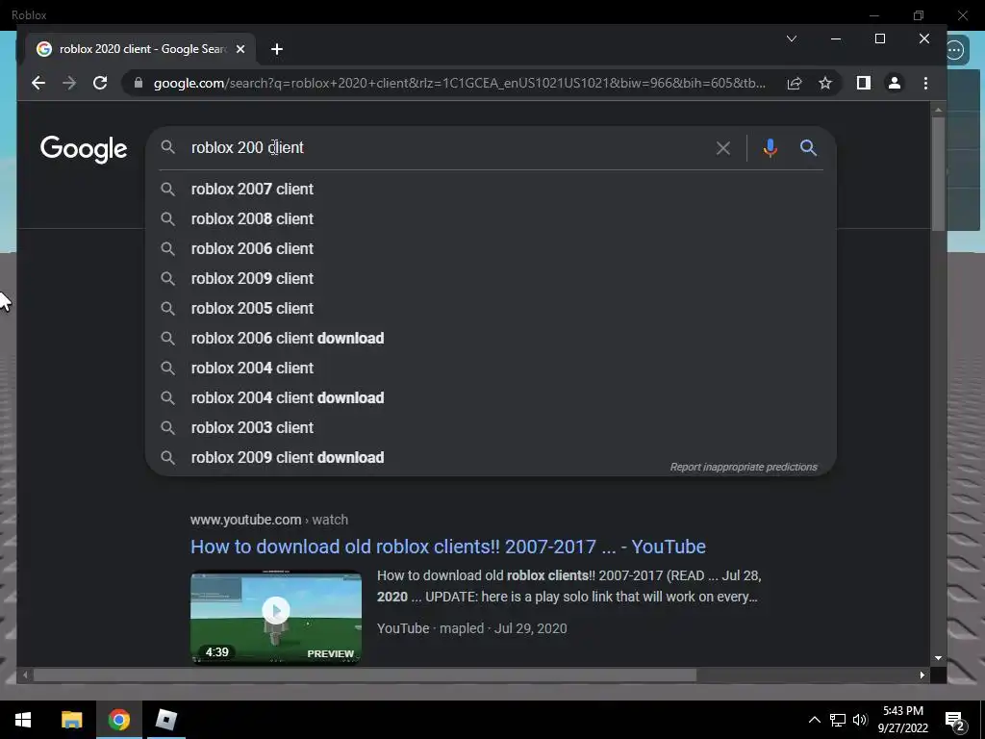This screenshot has width=985, height=739.
Task: Go back using Chrome back arrow
Action: [38, 83]
